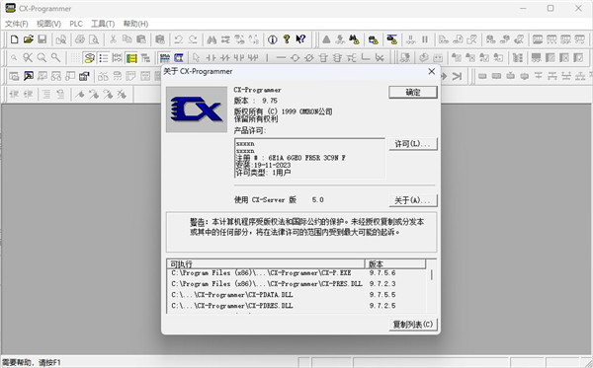Click the scrollbar thumb in the executable list

click(432, 275)
